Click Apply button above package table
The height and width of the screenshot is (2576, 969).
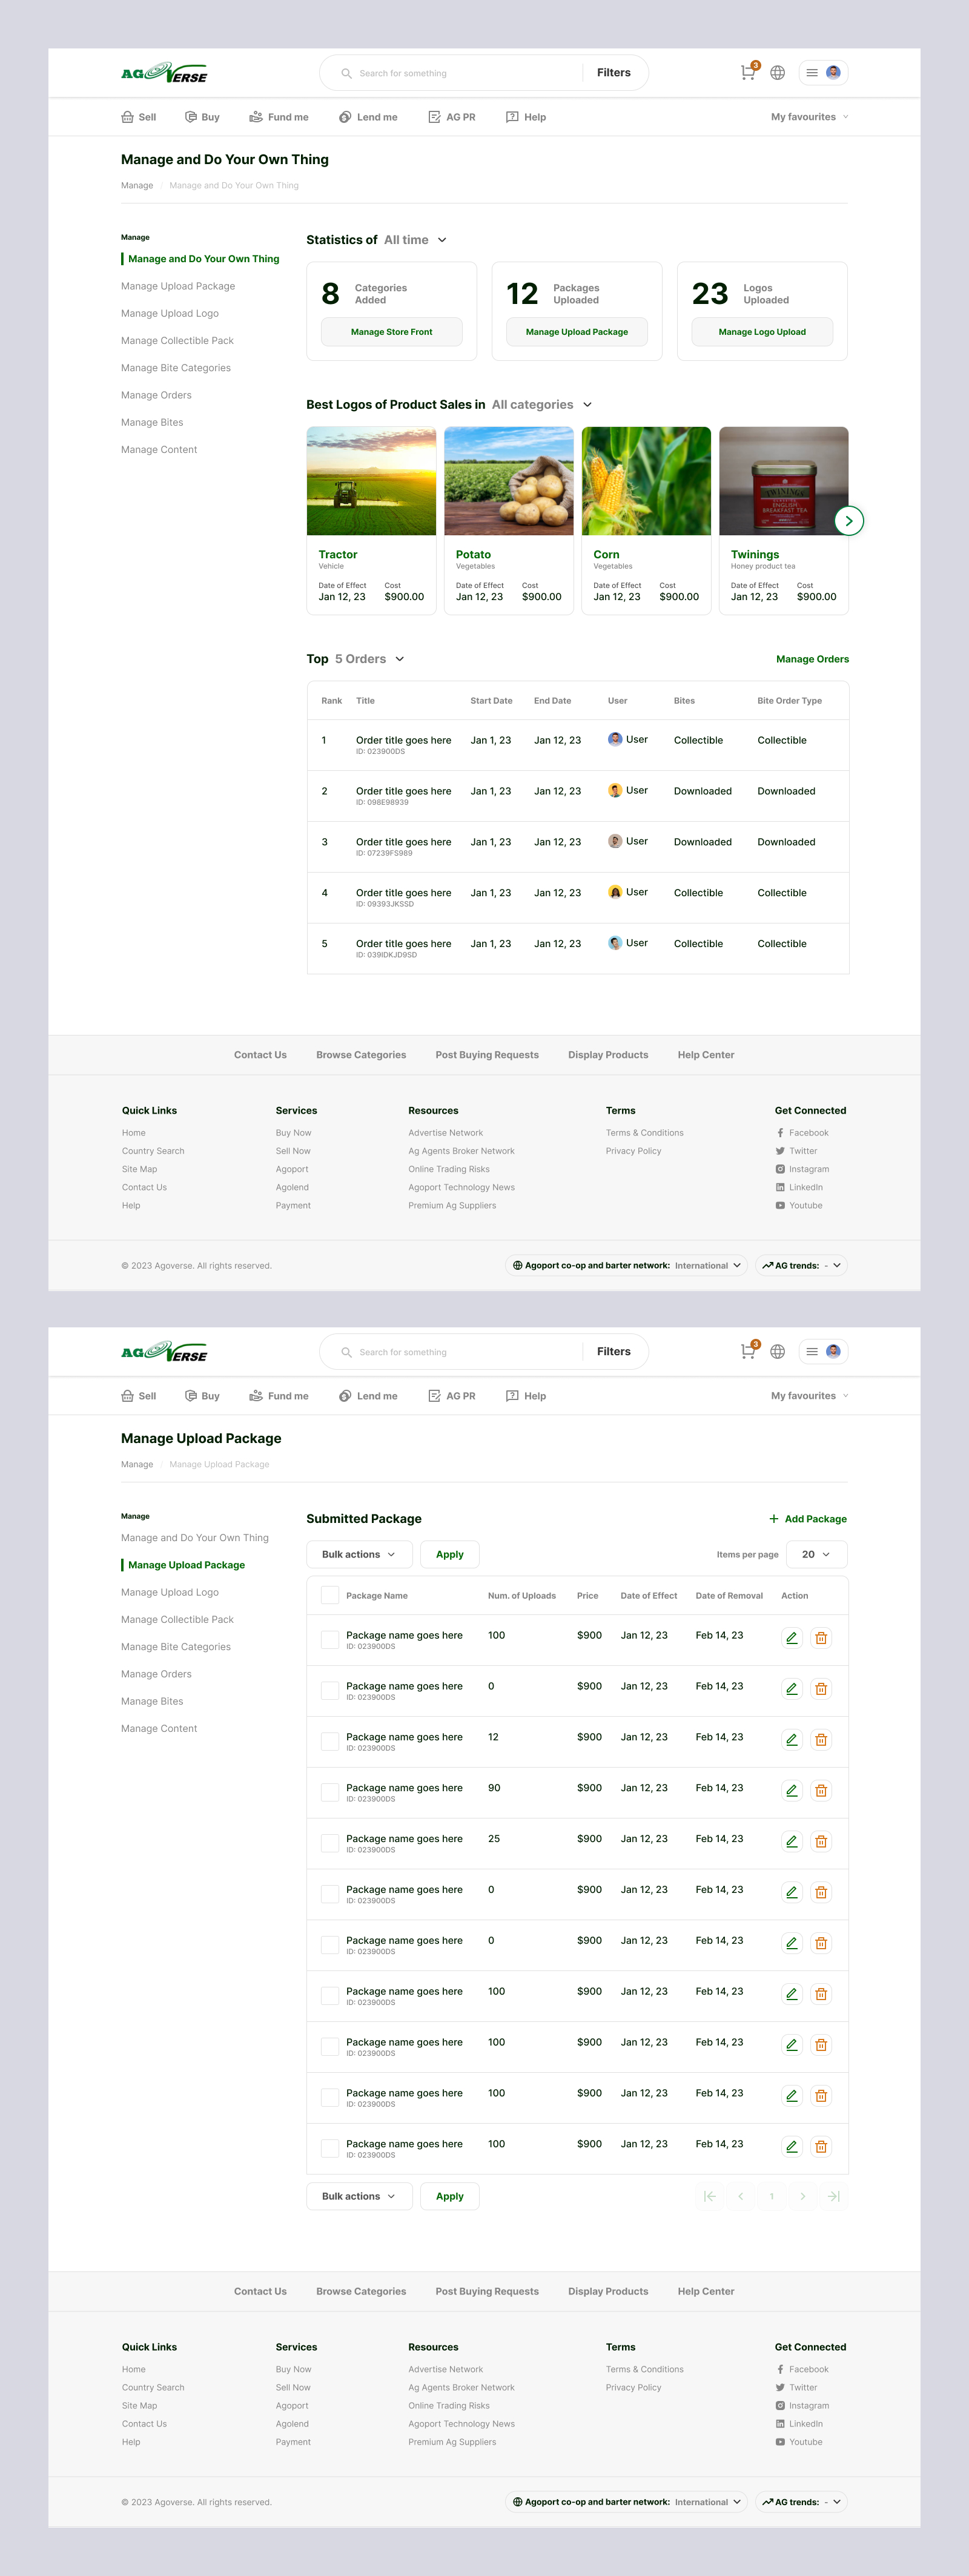tap(450, 1554)
